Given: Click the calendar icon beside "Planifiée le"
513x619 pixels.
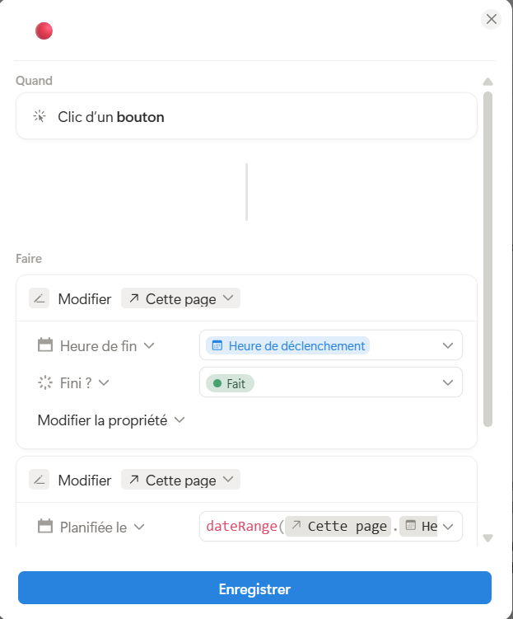Looking at the screenshot, I should 45,527.
